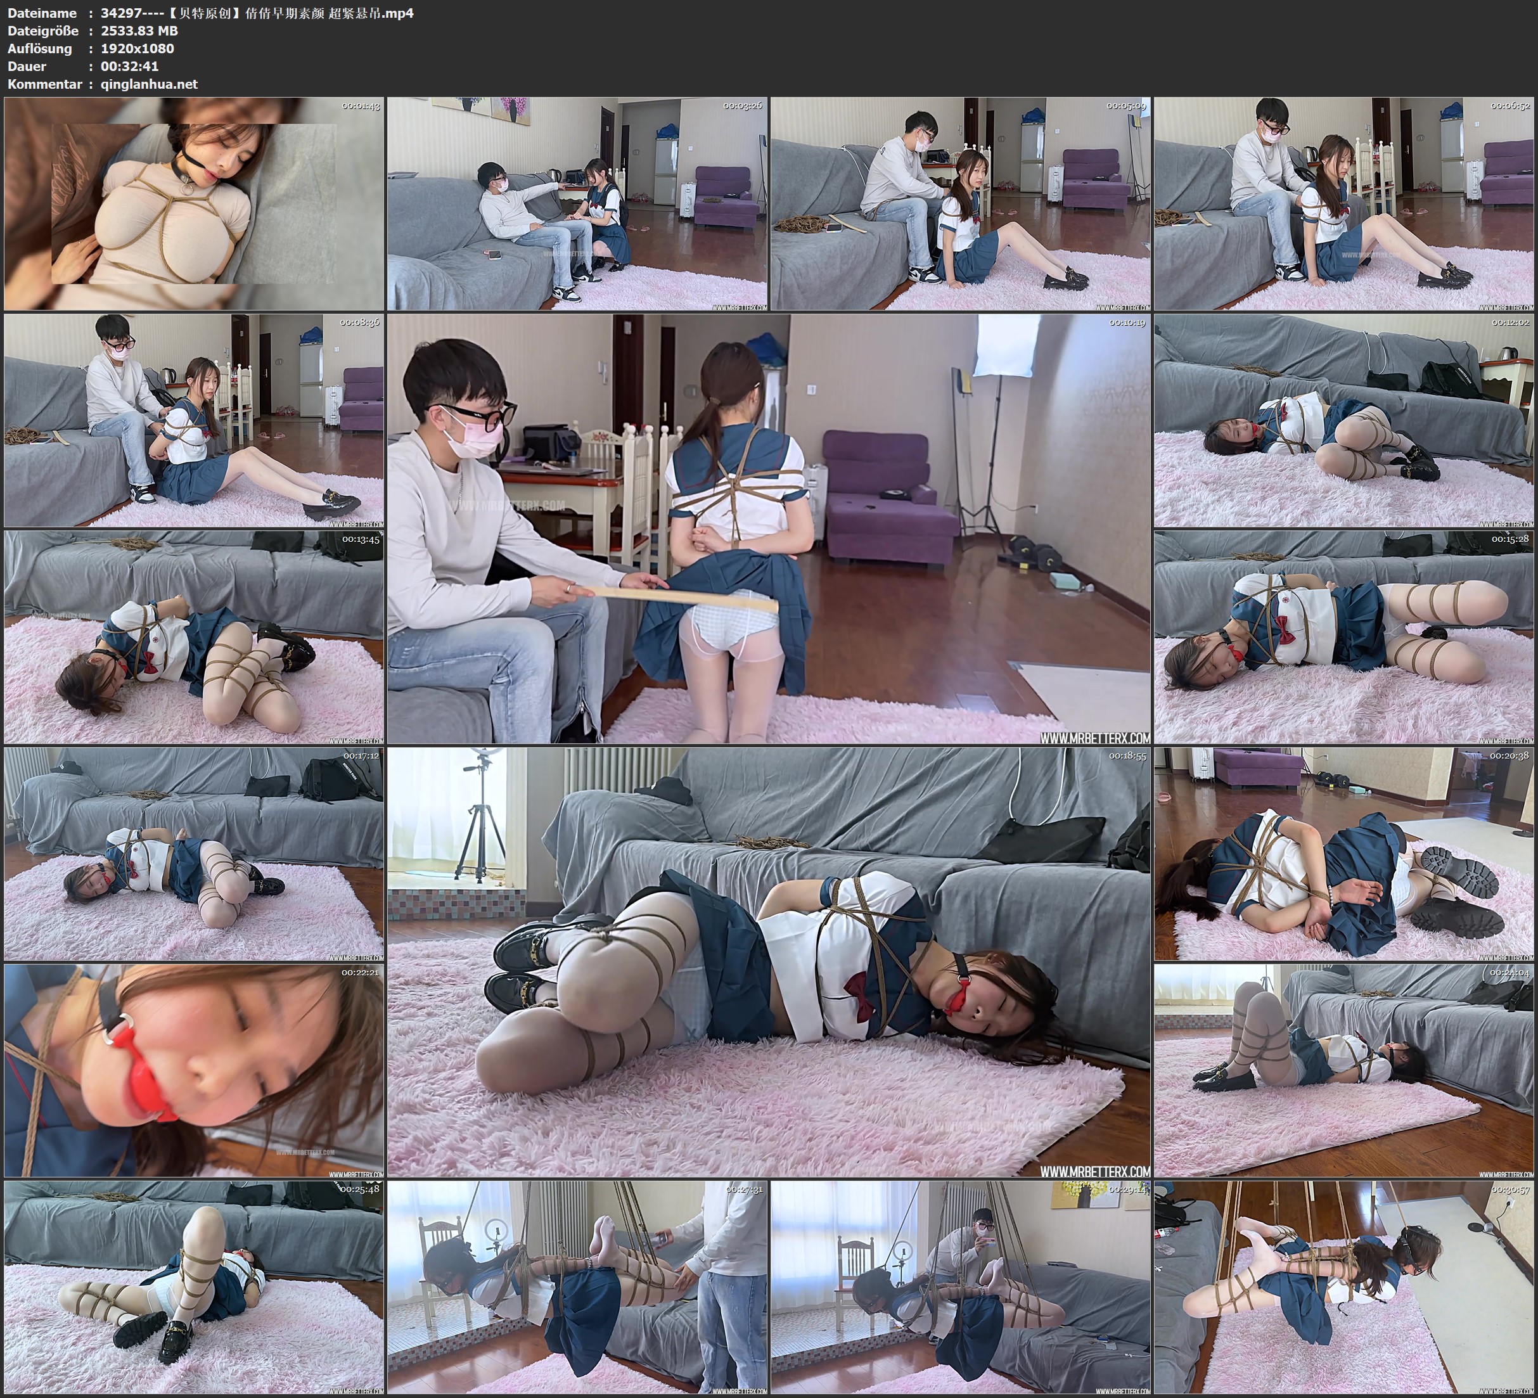Click the large frame timestamped 00:10:19
The width and height of the screenshot is (1538, 1398).
coord(769,529)
